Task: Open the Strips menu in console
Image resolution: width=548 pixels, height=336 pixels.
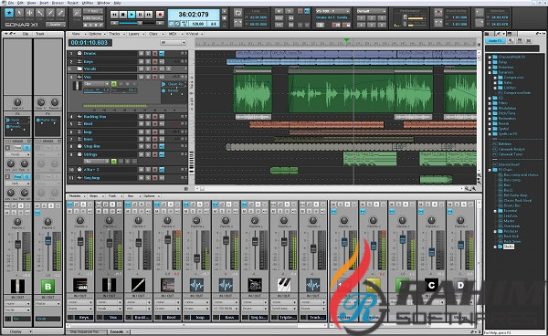Action: pos(95,196)
